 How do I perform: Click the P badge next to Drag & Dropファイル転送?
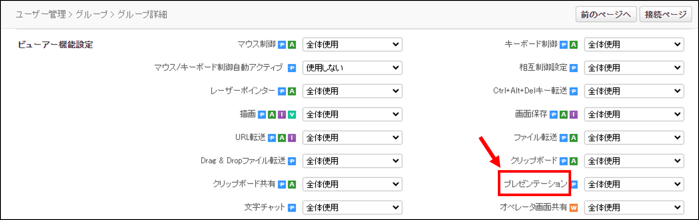[292, 161]
